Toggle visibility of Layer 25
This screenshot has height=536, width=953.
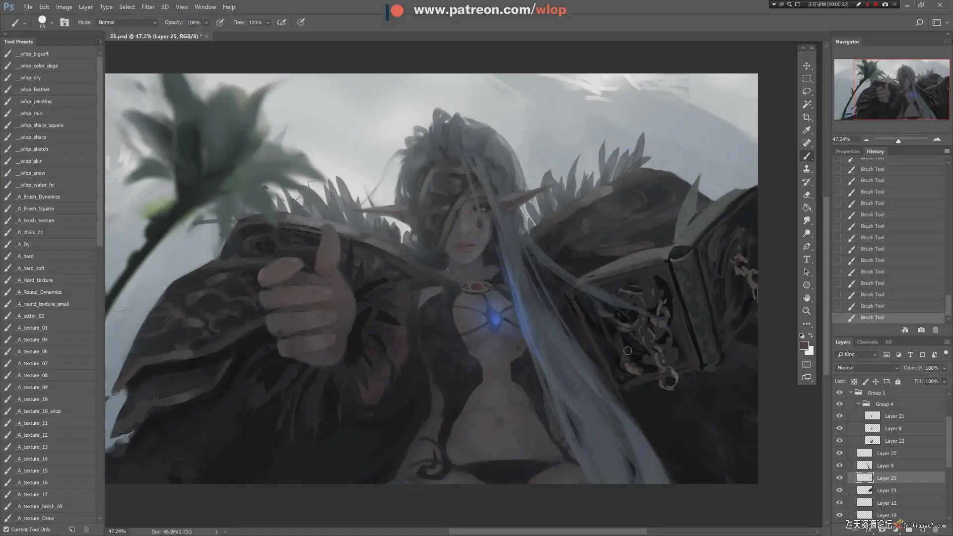tap(839, 478)
